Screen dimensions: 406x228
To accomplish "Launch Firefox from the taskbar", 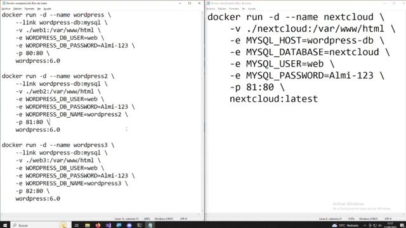I will tap(98, 225).
